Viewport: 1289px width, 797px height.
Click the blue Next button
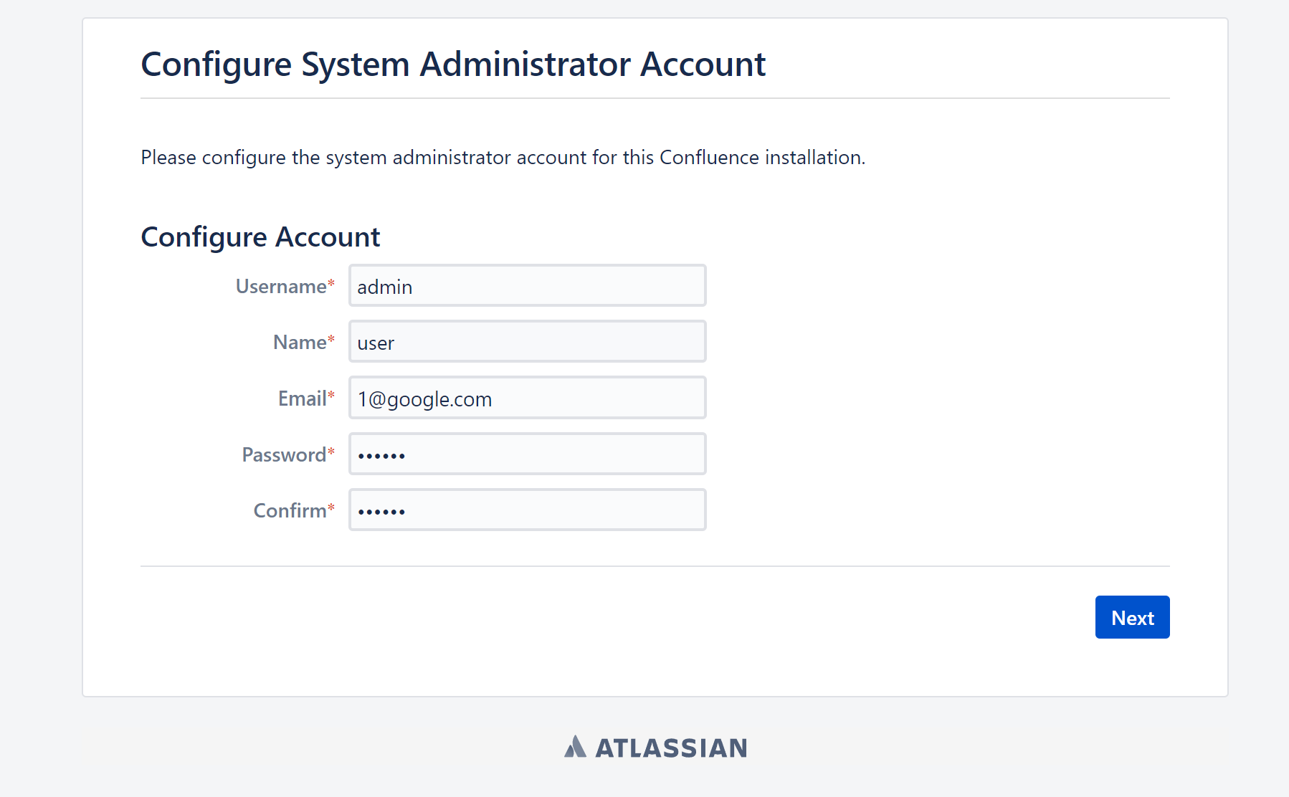pyautogui.click(x=1132, y=617)
